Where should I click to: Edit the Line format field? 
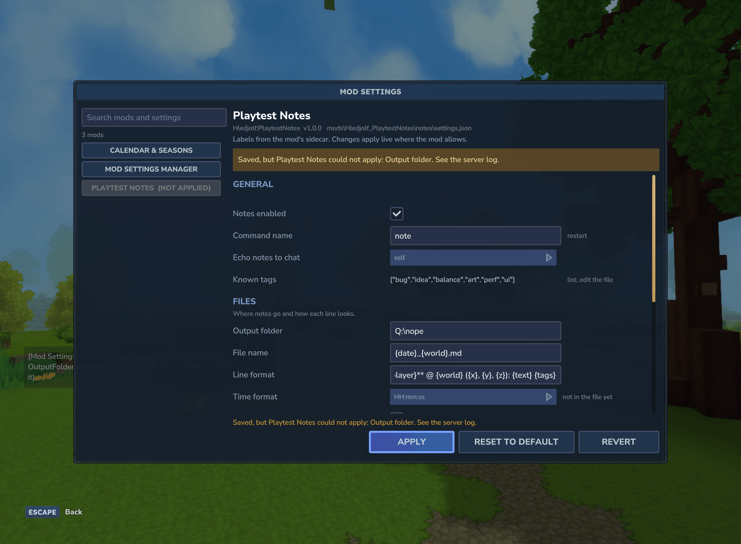click(475, 375)
